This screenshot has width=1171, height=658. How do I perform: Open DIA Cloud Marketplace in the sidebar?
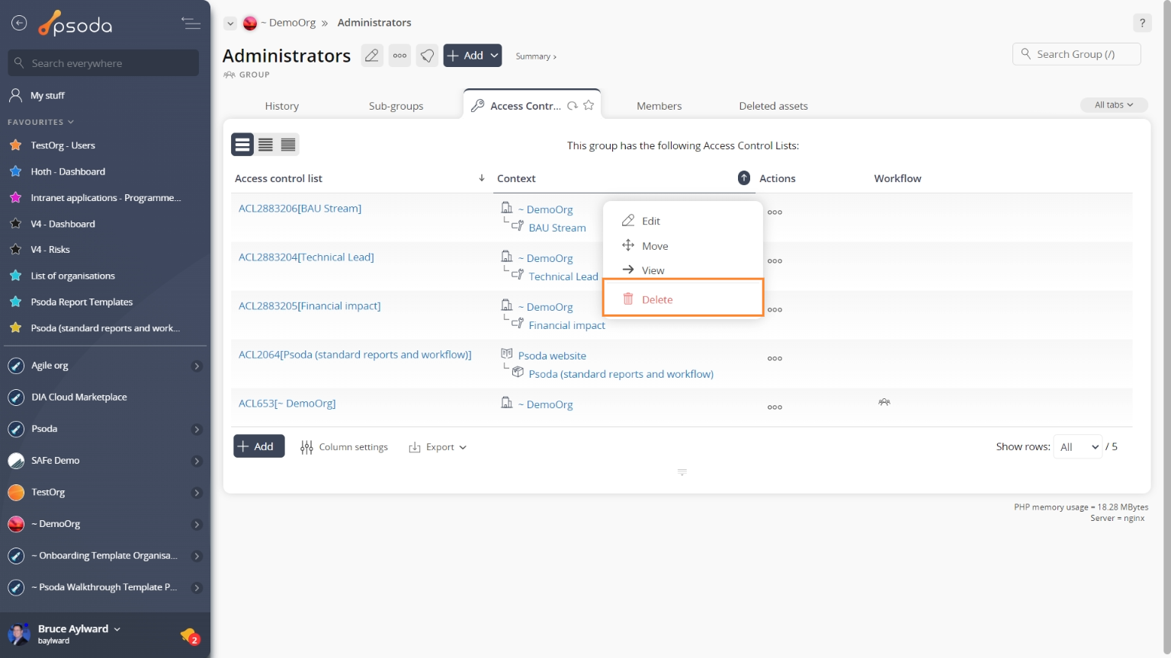pos(79,398)
